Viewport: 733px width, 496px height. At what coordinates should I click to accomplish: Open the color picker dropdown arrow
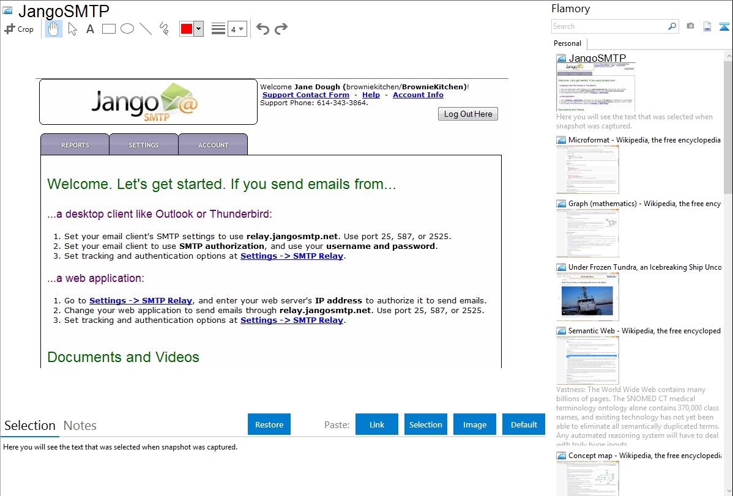point(199,29)
